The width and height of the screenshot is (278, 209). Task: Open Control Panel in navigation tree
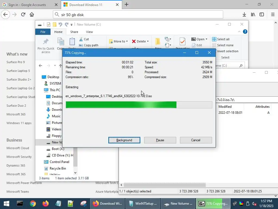56,162
